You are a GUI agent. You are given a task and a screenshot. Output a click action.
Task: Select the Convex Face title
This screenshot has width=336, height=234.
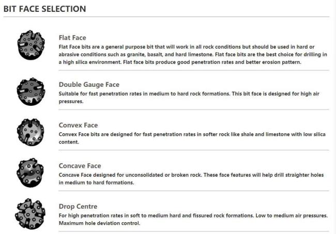pyautogui.click(x=78, y=125)
